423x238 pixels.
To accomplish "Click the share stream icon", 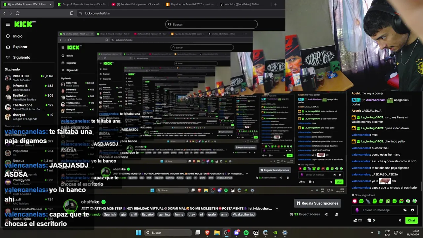I will click(326, 214).
